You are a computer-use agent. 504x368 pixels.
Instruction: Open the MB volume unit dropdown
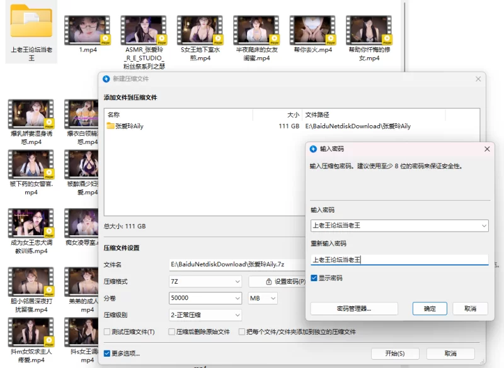[x=272, y=298]
